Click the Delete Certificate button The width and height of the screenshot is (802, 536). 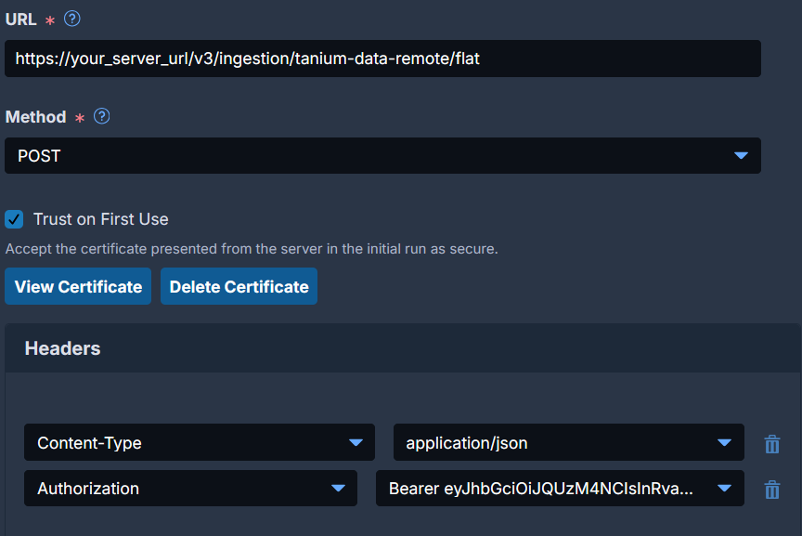coord(239,286)
